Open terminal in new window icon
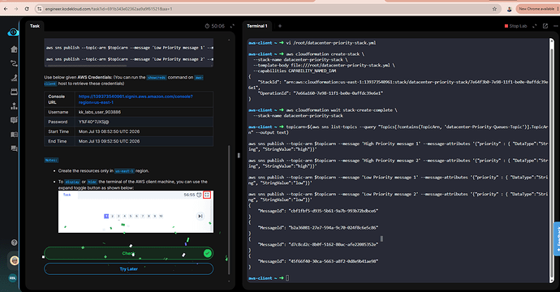The width and height of the screenshot is (560, 292). pyautogui.click(x=545, y=26)
